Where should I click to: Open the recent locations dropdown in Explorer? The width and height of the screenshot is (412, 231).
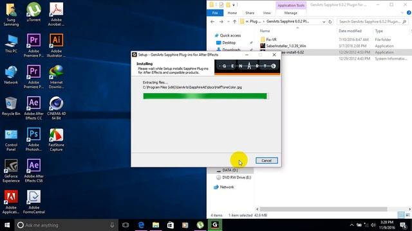(x=228, y=22)
